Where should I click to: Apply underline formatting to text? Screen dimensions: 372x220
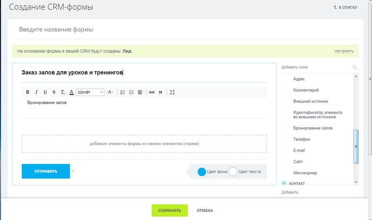[45, 92]
